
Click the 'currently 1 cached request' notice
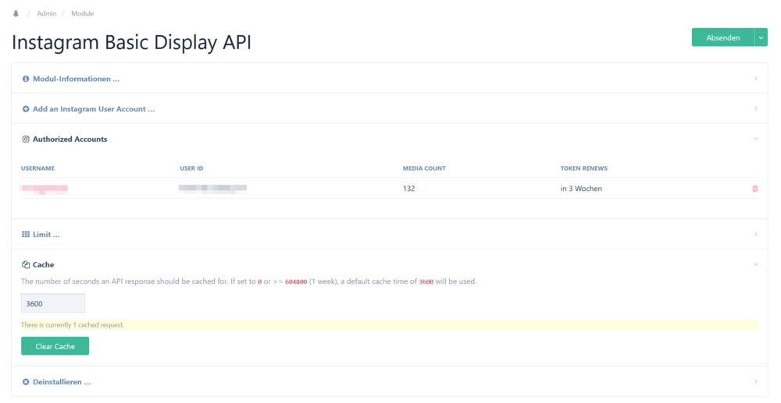[390, 324]
